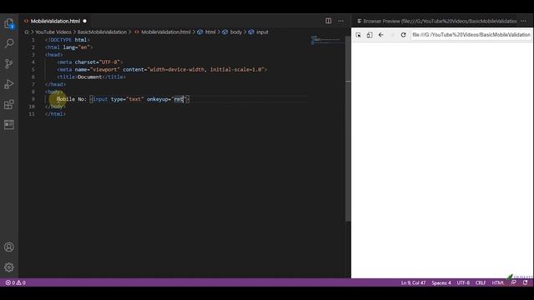Click line number 1 in gutter
Screen dimensions: 534x300
click(x=33, y=40)
